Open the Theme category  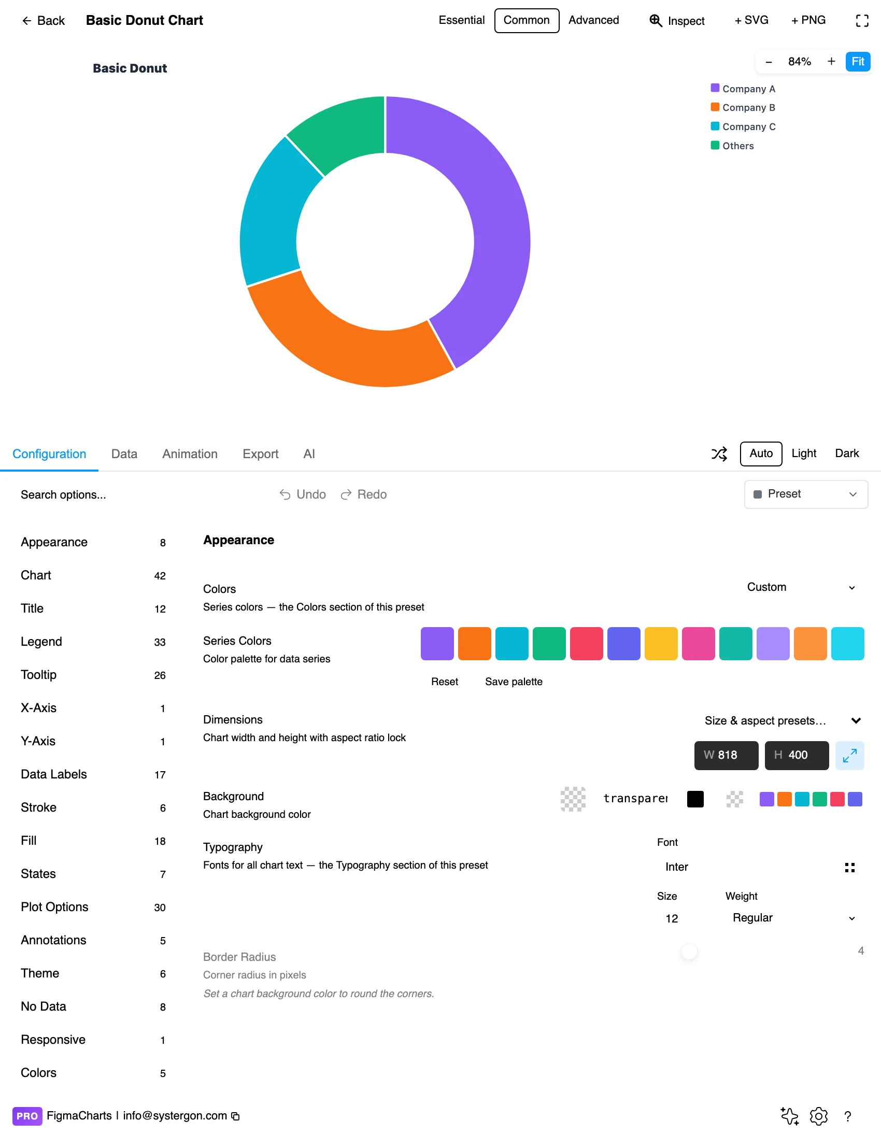pyautogui.click(x=93, y=974)
